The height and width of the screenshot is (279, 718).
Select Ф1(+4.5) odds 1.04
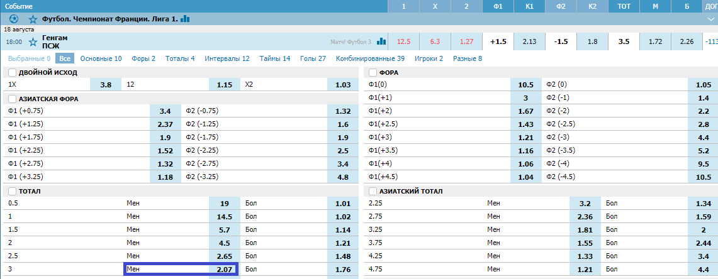[x=525, y=177]
